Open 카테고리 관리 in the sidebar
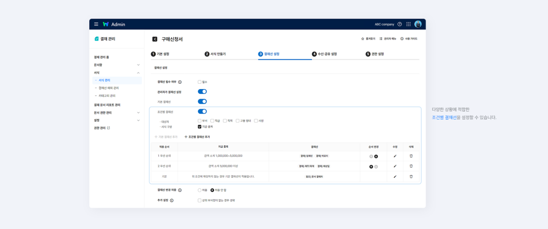 pos(107,96)
